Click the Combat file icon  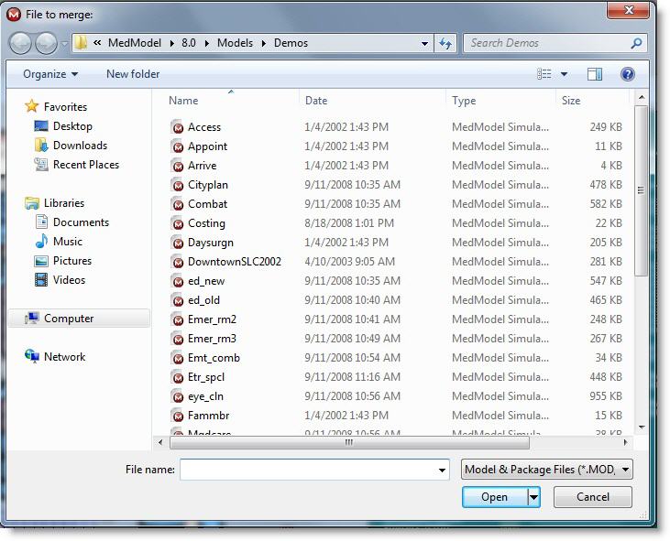177,204
